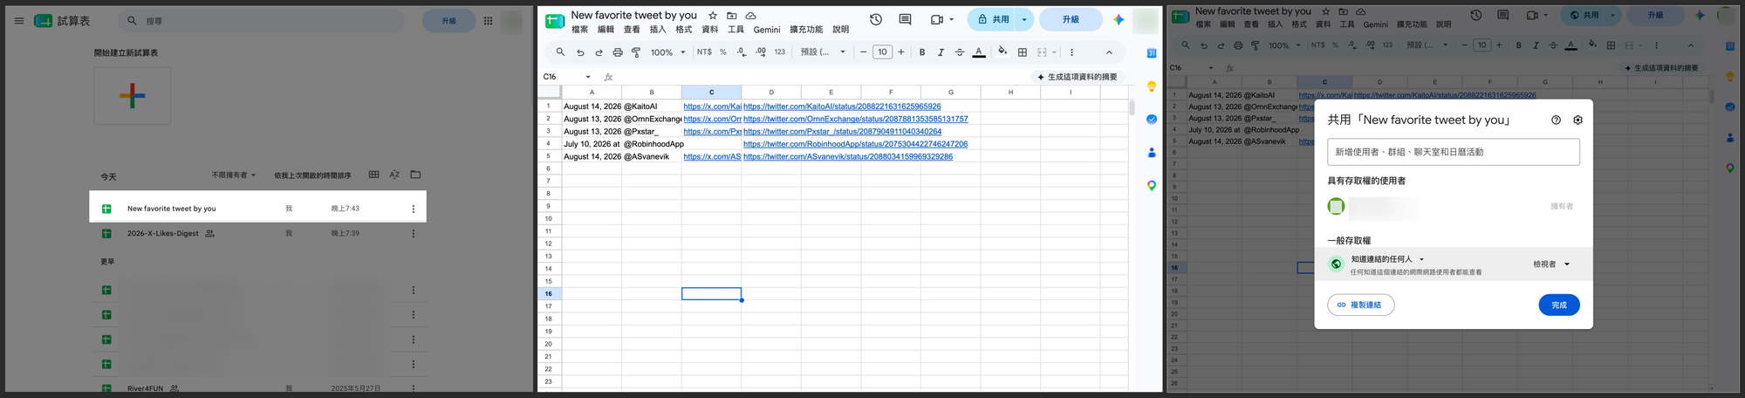Decrease decimal places, middle toolbar
The image size is (1745, 398).
(742, 52)
